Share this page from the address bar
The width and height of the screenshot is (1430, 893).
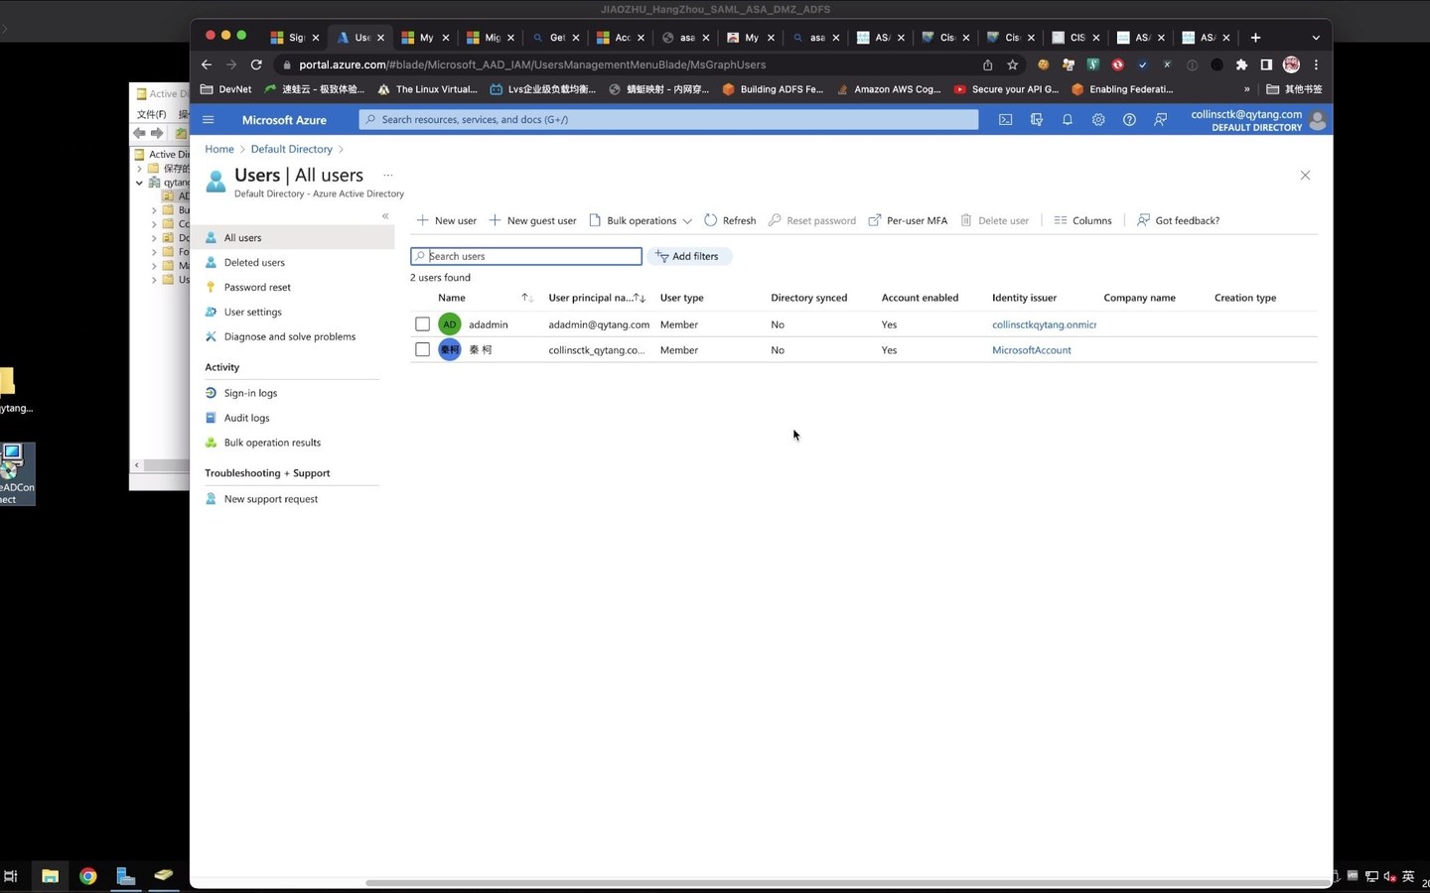point(987,64)
